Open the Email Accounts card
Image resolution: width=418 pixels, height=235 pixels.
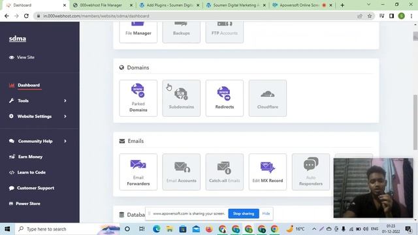182,172
